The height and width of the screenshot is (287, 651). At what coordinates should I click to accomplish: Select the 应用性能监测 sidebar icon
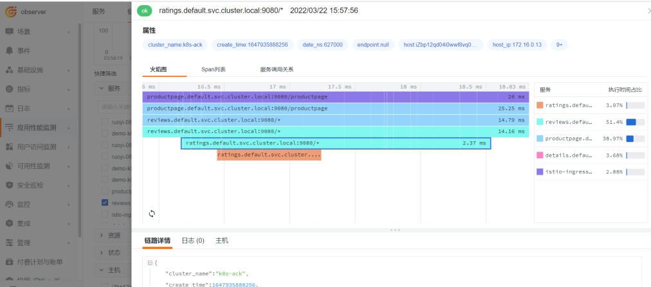pos(9,128)
